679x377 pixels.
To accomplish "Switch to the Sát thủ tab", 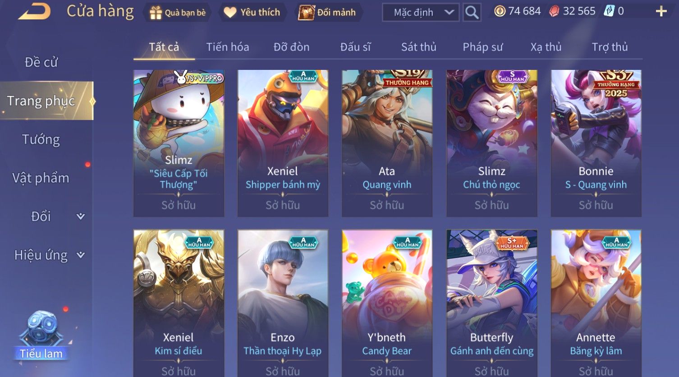I will pyautogui.click(x=419, y=47).
